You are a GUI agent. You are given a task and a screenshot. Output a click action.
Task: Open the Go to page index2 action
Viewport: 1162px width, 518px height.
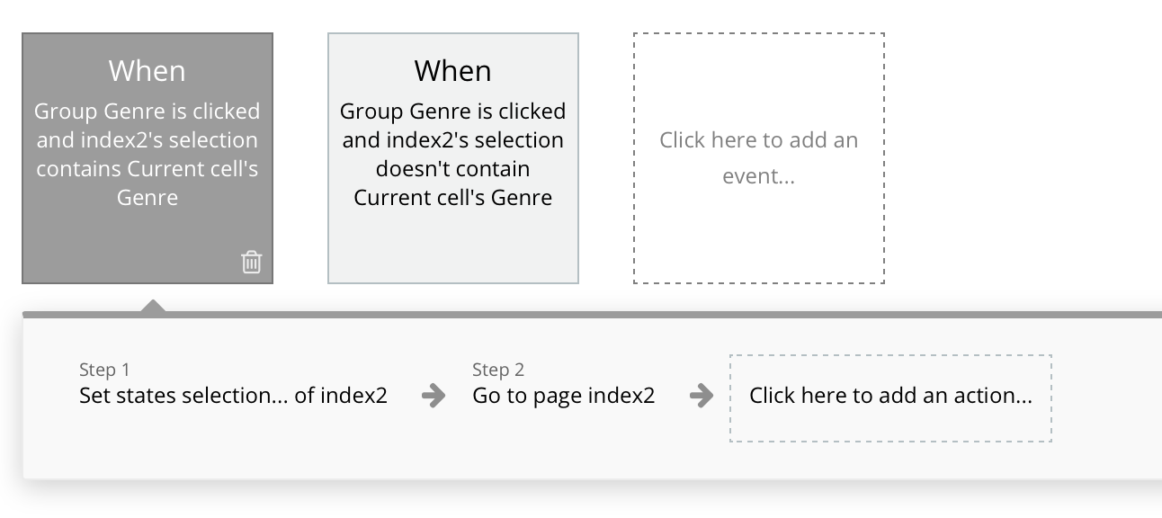click(x=563, y=396)
